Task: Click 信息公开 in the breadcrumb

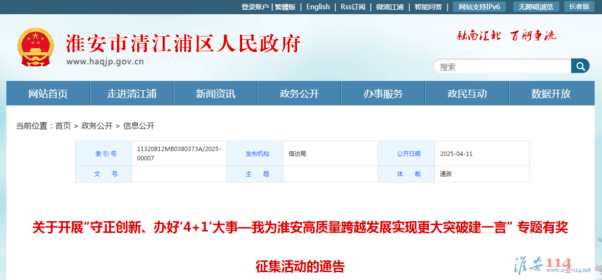Action: click(139, 126)
